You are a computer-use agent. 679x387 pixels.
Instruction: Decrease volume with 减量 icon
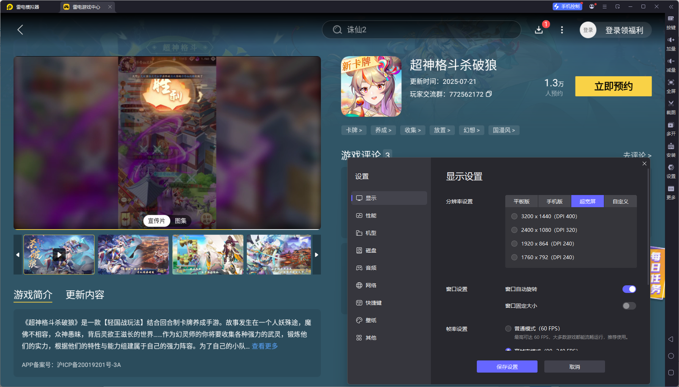(671, 65)
